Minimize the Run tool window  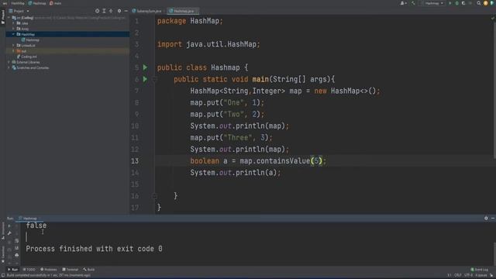click(x=493, y=219)
